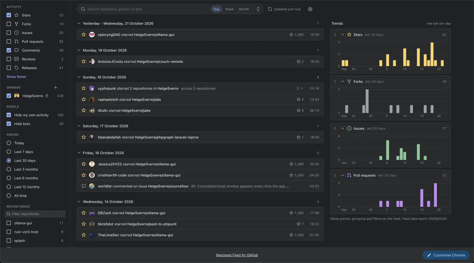Click the Customise Chrome button

click(x=446, y=255)
